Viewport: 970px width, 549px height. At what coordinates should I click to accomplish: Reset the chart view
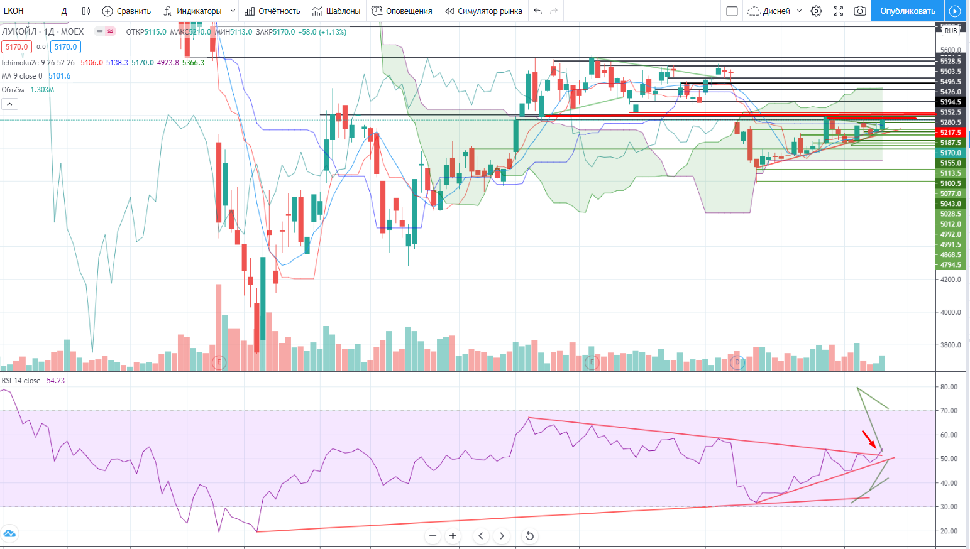click(530, 536)
